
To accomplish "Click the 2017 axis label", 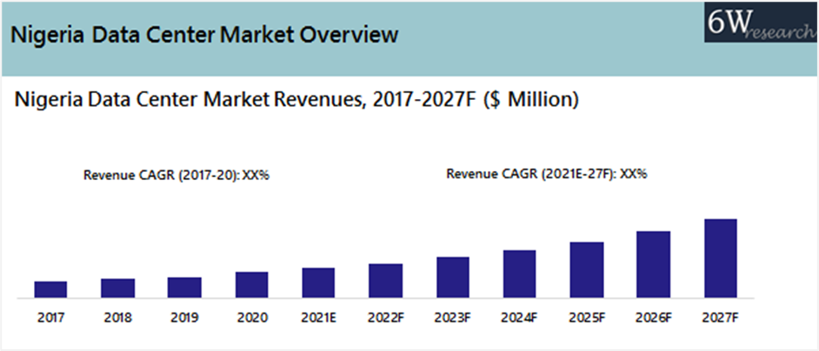I will coord(50,318).
